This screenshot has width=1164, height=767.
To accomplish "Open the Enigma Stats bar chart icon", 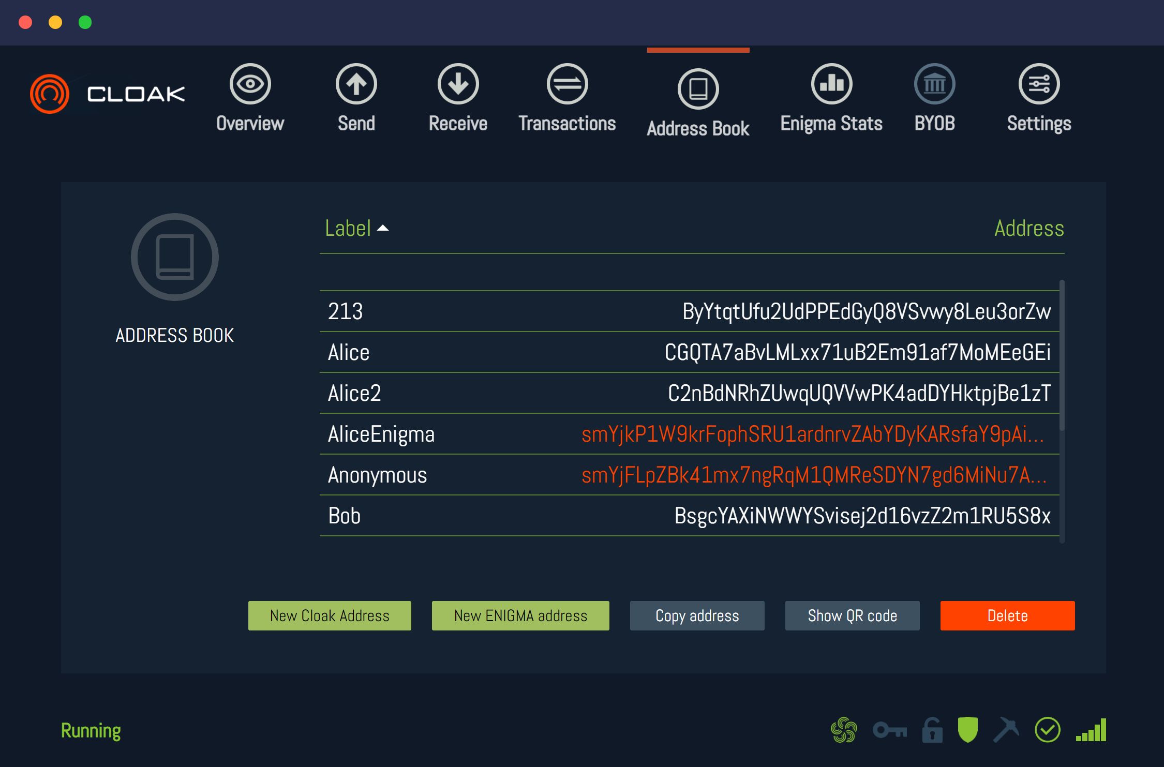I will tap(832, 84).
